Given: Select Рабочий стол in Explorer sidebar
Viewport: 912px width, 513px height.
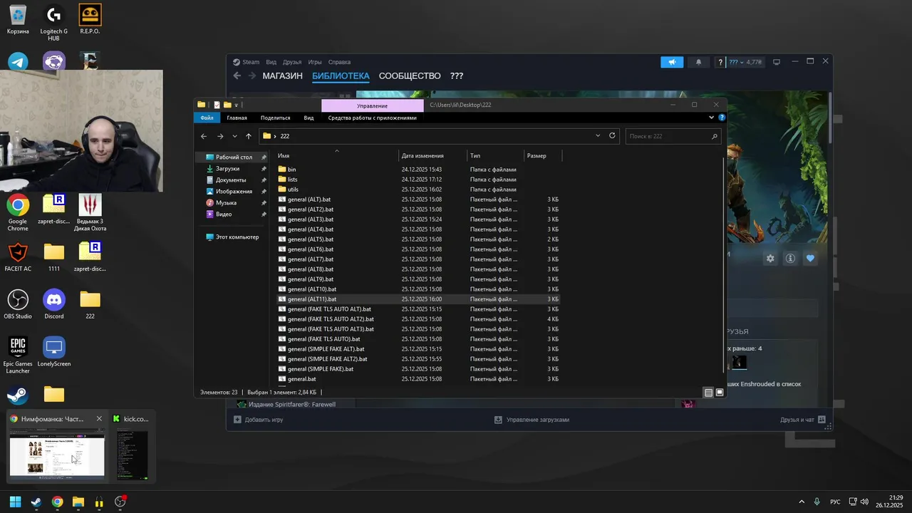Looking at the screenshot, I should pyautogui.click(x=234, y=157).
